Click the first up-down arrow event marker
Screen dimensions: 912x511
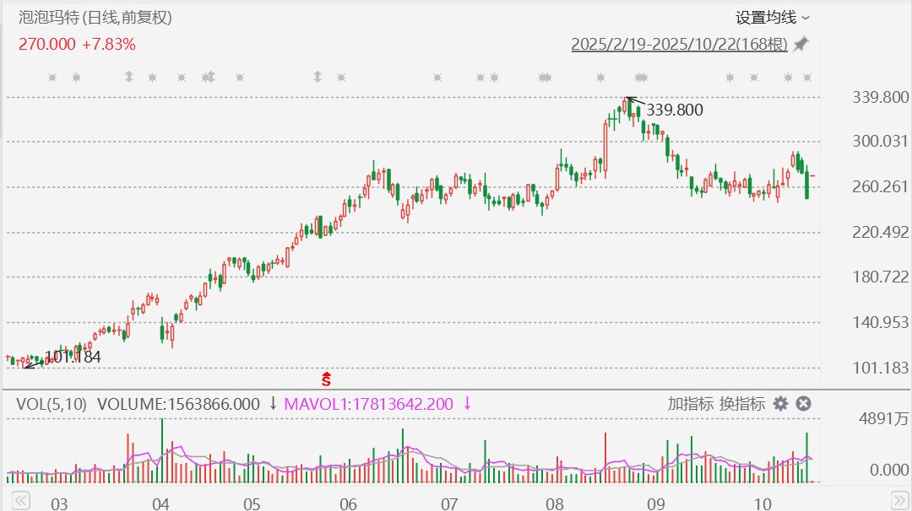pyautogui.click(x=128, y=78)
